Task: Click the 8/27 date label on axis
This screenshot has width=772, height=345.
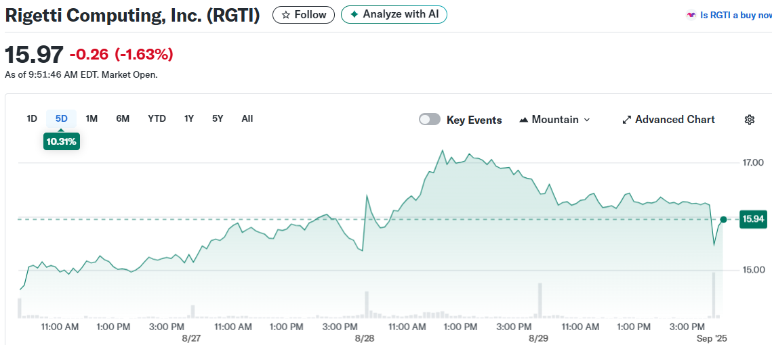Action: [x=192, y=339]
